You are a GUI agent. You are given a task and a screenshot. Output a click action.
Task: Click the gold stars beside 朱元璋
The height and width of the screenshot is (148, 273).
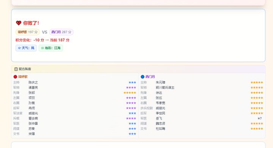[257, 82]
